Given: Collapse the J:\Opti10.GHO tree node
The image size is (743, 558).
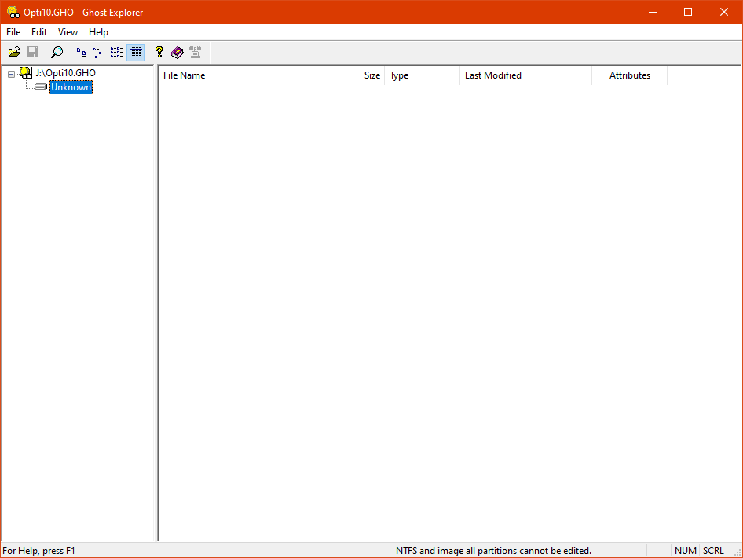Looking at the screenshot, I should point(11,74).
